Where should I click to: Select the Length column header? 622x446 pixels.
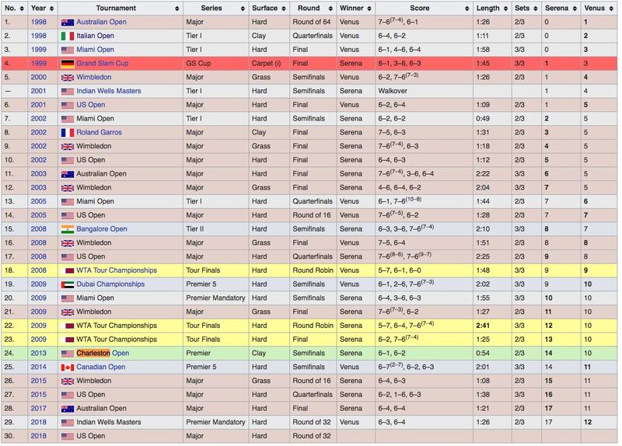coord(492,9)
